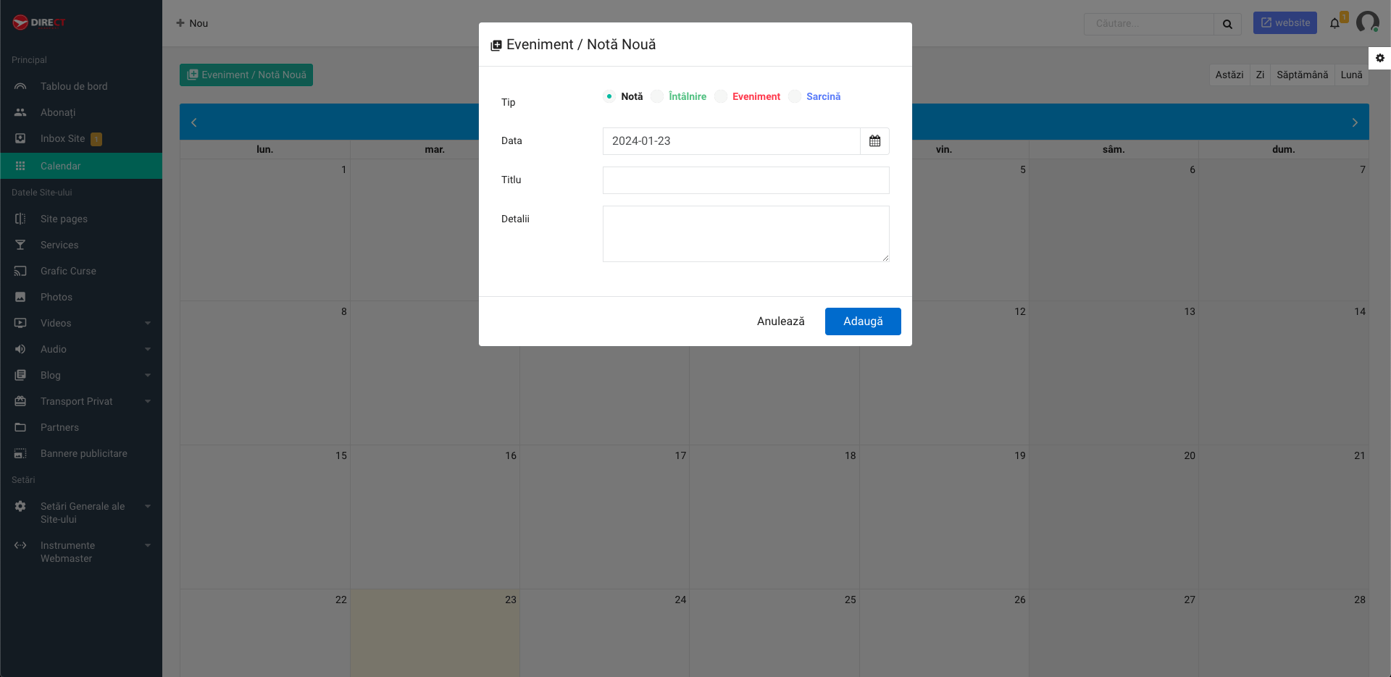1391x677 pixels.
Task: Click into the Detalii textarea
Action: tap(745, 234)
